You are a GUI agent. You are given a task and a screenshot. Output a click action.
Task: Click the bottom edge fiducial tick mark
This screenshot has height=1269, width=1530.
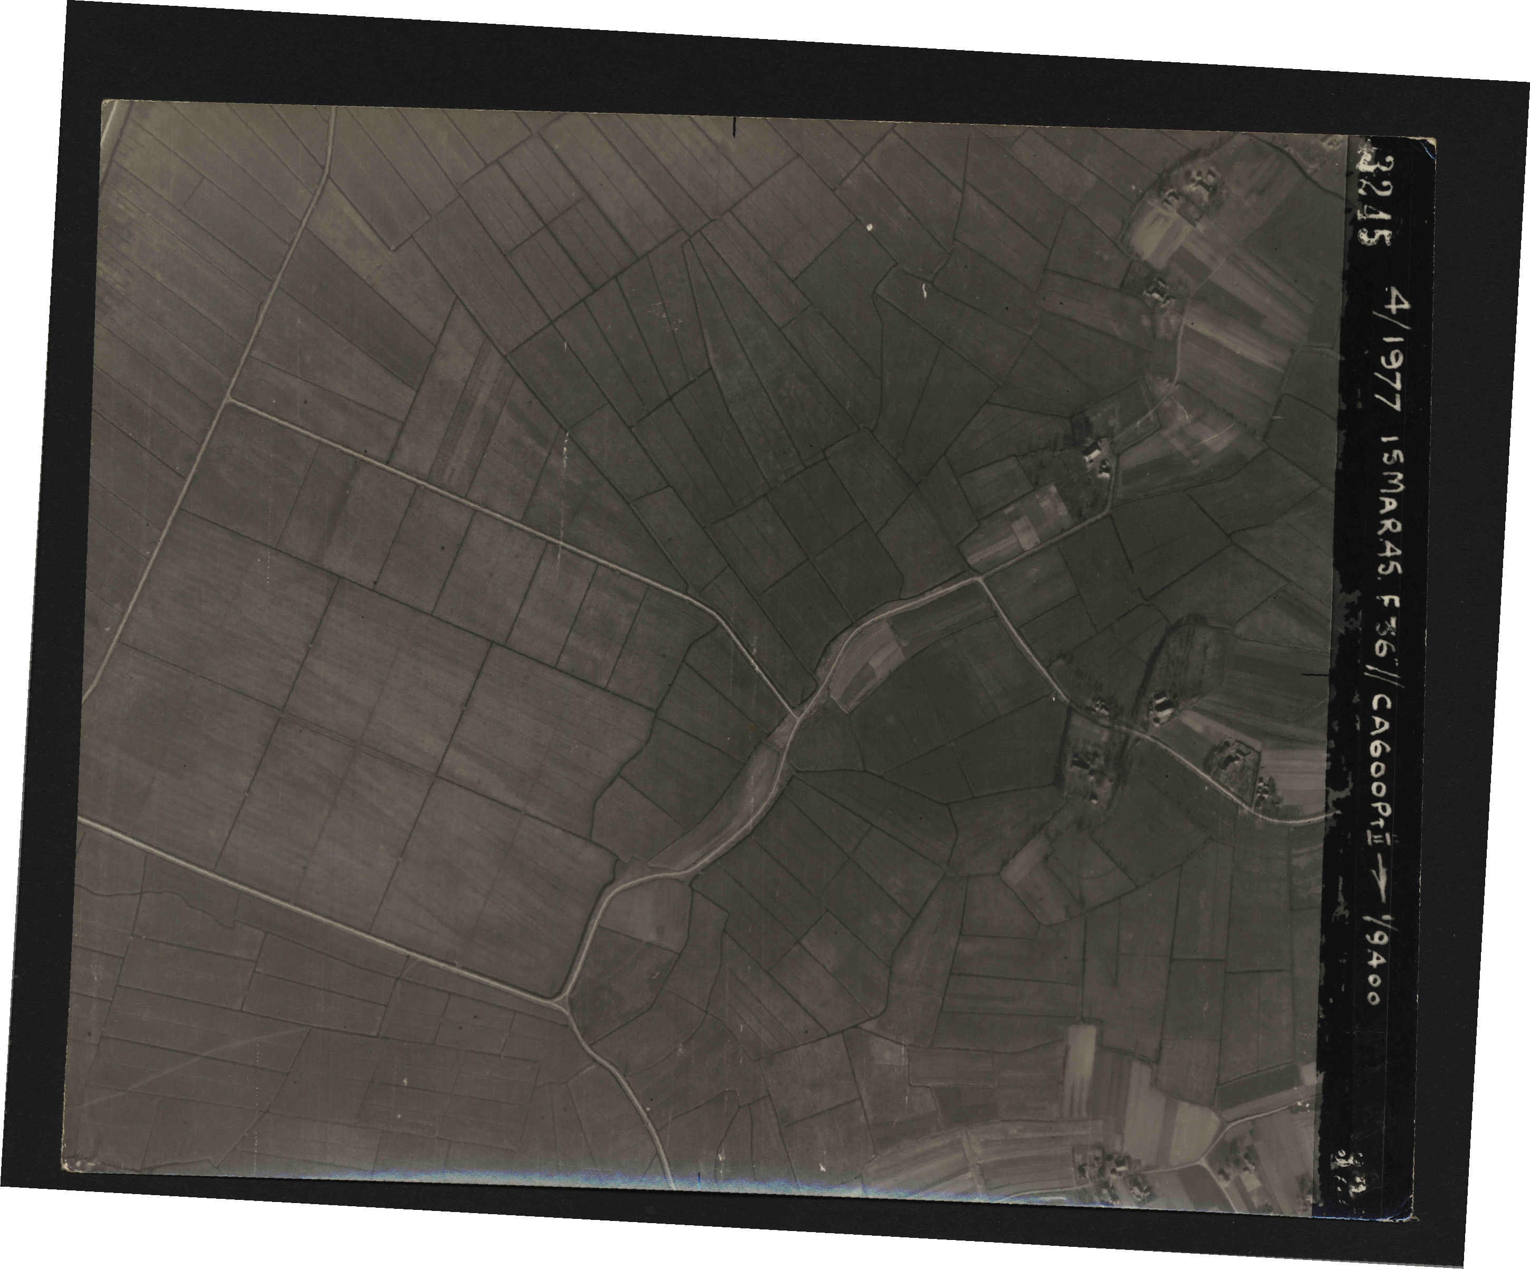click(x=699, y=1179)
